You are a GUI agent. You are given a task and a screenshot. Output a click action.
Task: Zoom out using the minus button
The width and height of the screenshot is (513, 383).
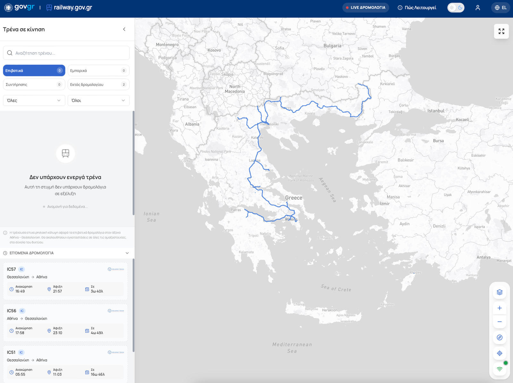point(500,322)
